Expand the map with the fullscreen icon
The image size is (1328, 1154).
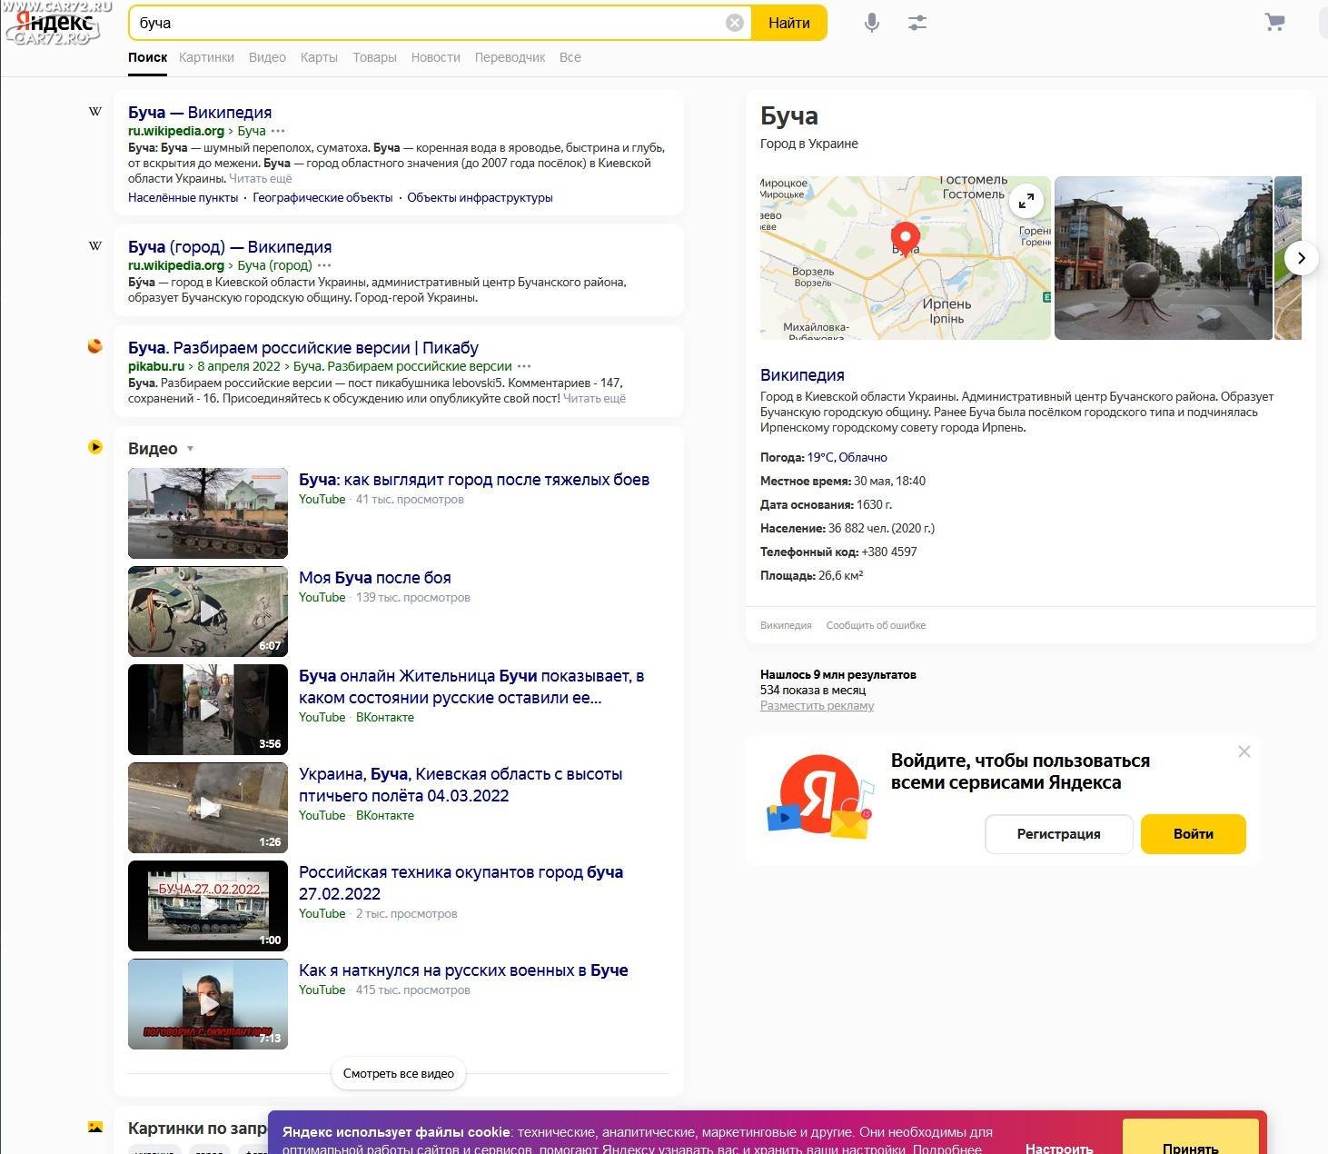[1026, 202]
